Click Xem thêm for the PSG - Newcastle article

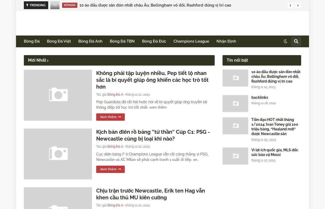pyautogui.click(x=110, y=169)
